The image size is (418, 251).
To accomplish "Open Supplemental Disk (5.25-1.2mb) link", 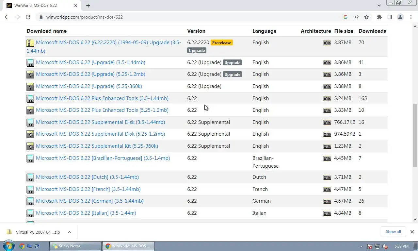I will pyautogui.click(x=100, y=134).
